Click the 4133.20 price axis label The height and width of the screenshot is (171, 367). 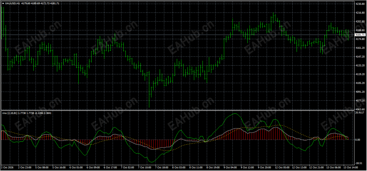click(x=360, y=66)
